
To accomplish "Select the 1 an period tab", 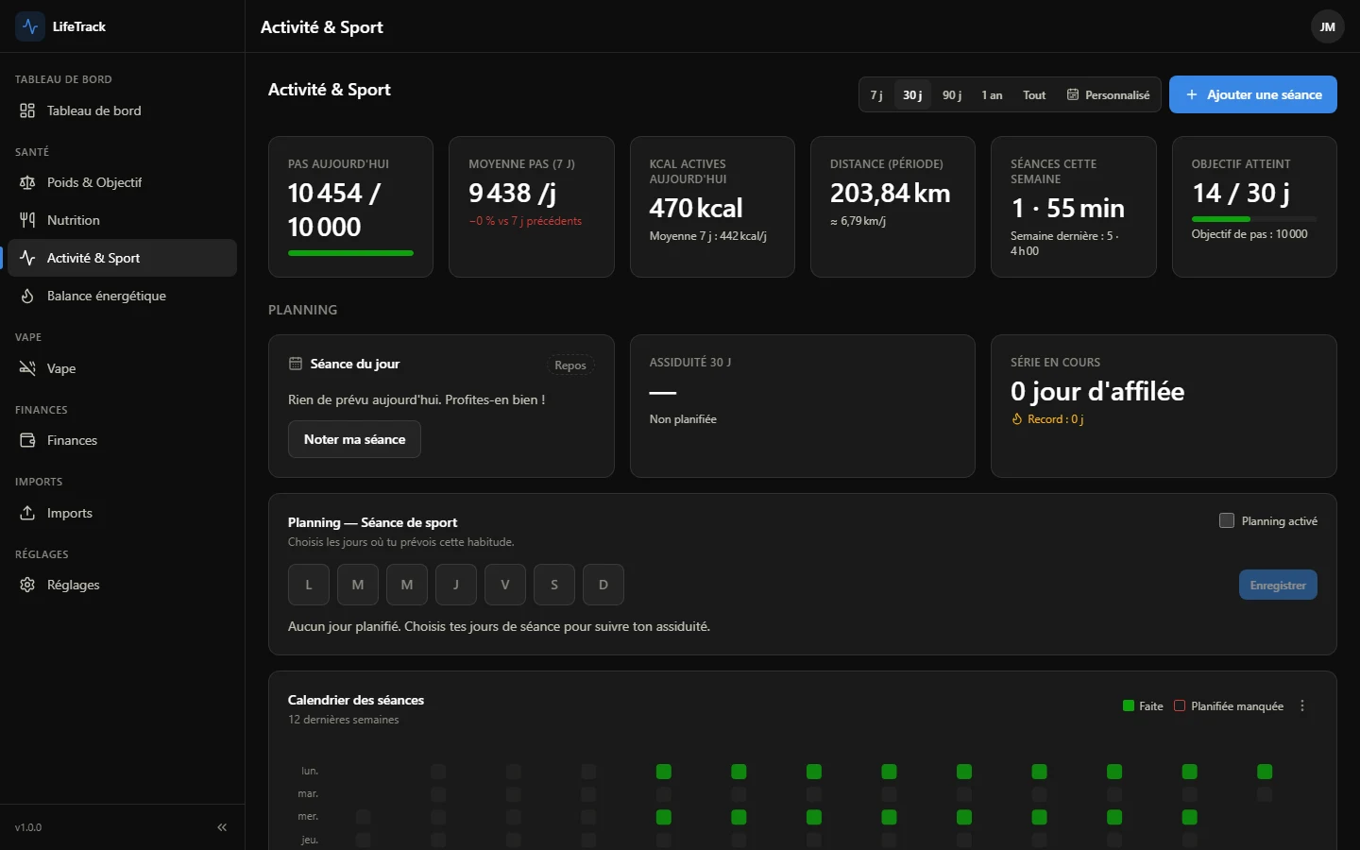I will (992, 94).
